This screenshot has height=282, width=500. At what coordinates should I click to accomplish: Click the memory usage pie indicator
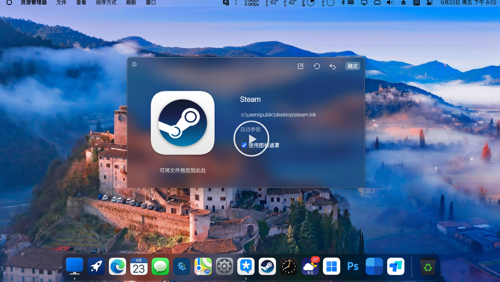(309, 3)
